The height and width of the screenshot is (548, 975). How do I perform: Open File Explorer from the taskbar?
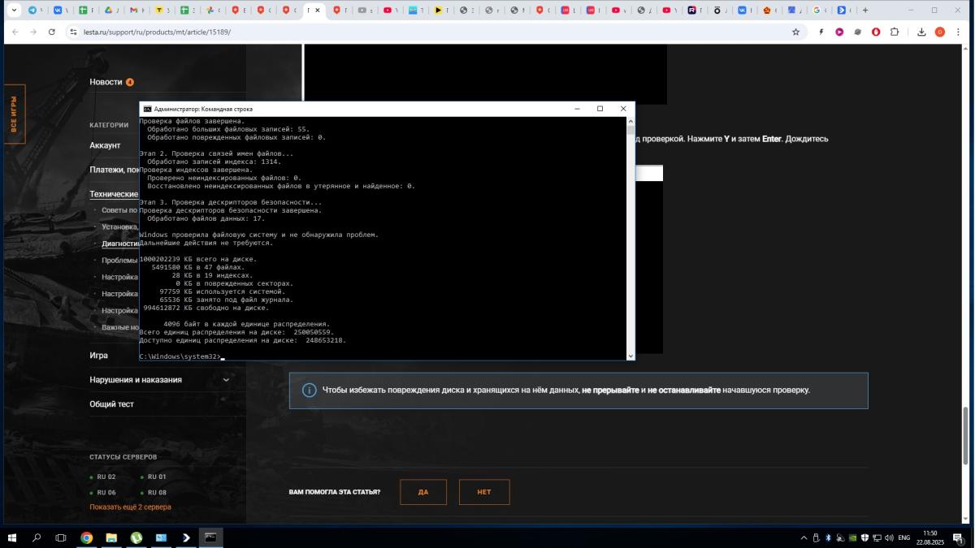coord(111,537)
